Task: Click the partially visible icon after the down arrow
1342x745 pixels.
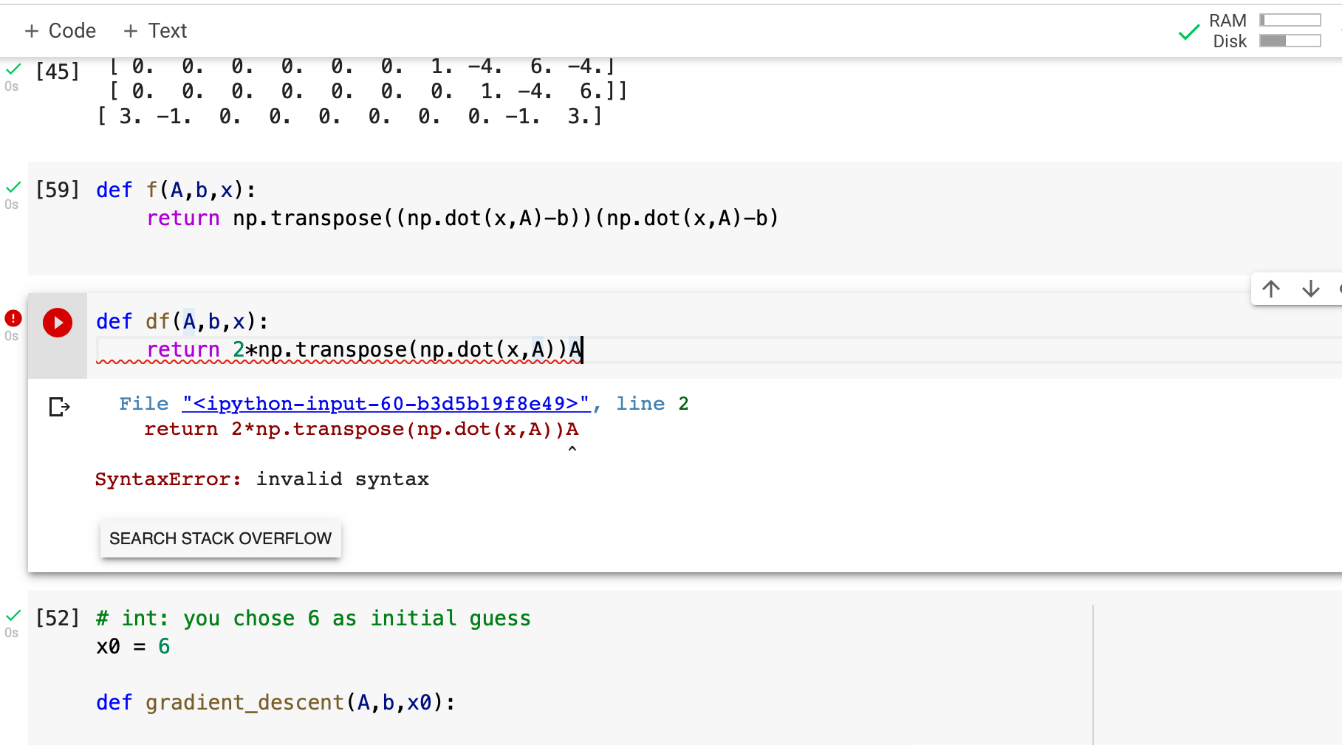Action: (1339, 289)
